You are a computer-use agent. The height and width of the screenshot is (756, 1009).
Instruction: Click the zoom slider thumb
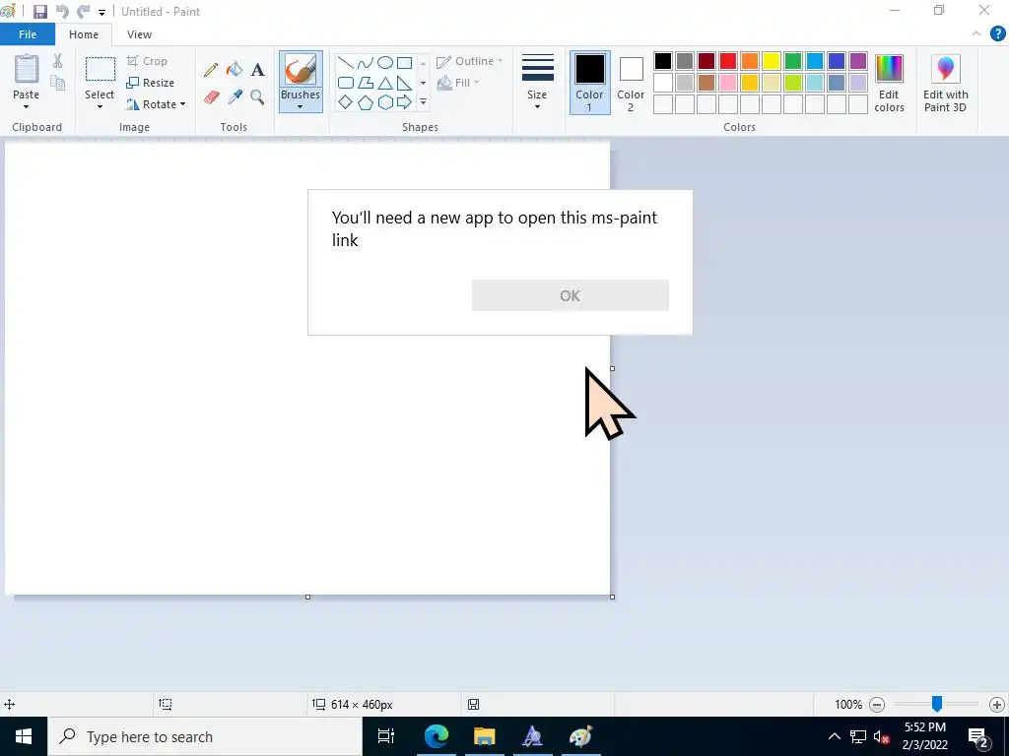click(x=937, y=704)
